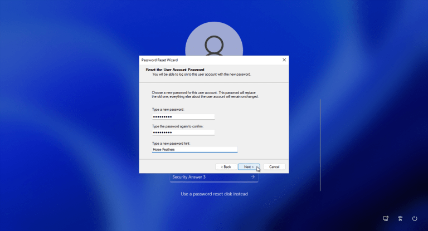Open the Accessibility options icon
Image resolution: width=428 pixels, height=231 pixels.
point(400,218)
